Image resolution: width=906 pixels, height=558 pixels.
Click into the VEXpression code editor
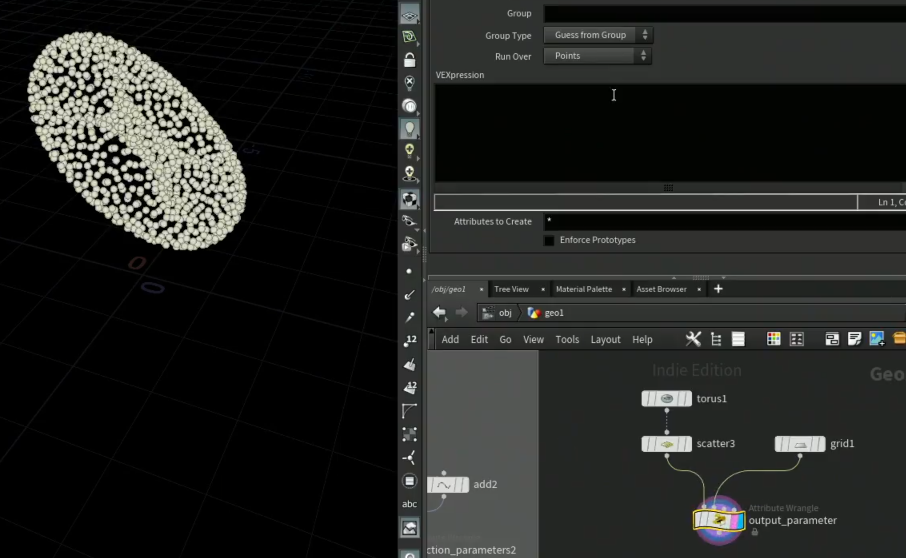click(x=670, y=133)
